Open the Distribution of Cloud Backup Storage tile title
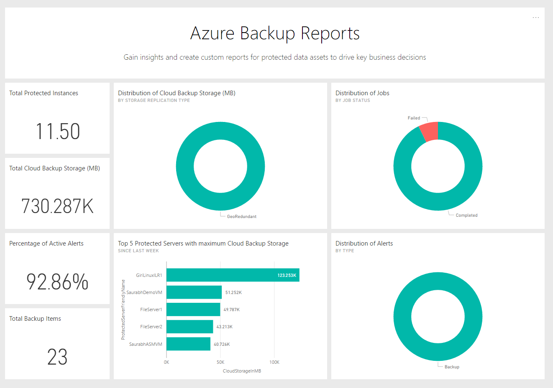Screen dimensions: 553x388 [x=177, y=93]
